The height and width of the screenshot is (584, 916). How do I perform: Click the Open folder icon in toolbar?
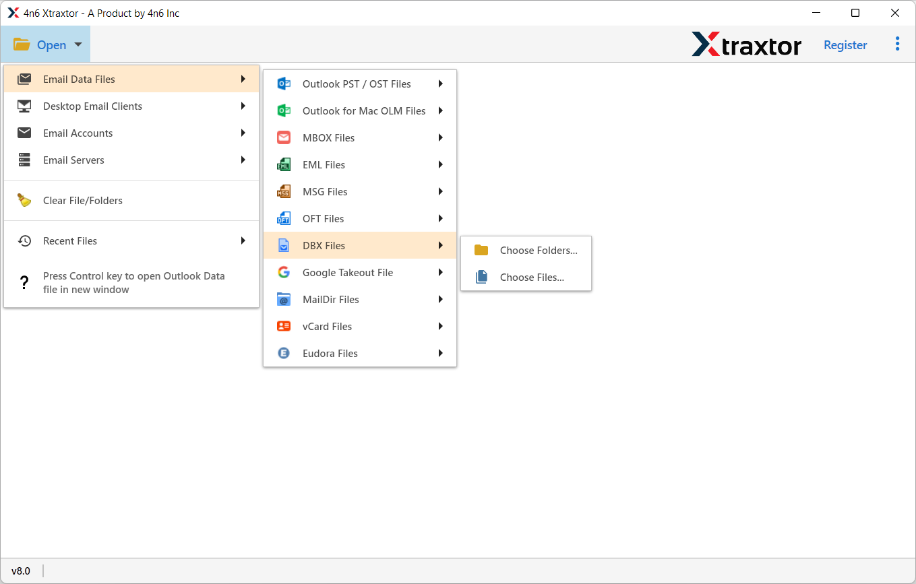point(22,44)
